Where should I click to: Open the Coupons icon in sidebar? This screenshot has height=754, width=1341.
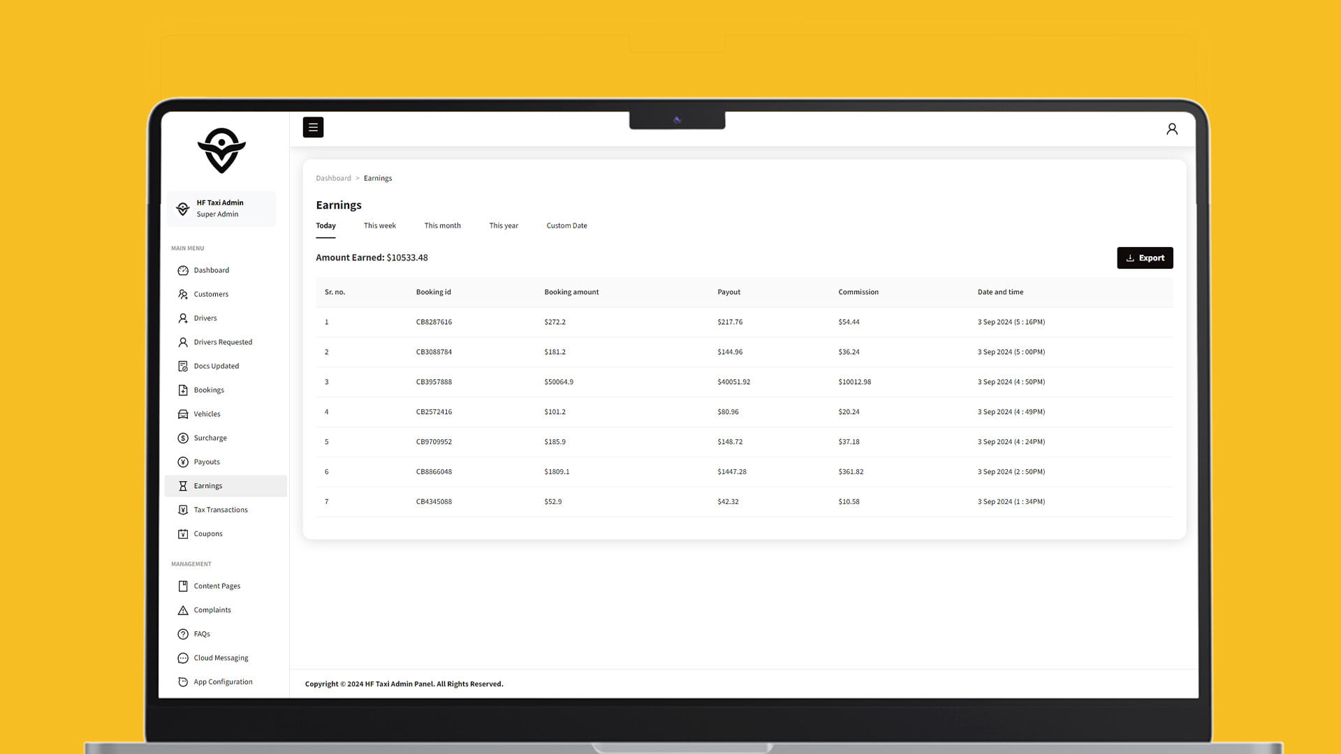pyautogui.click(x=183, y=534)
